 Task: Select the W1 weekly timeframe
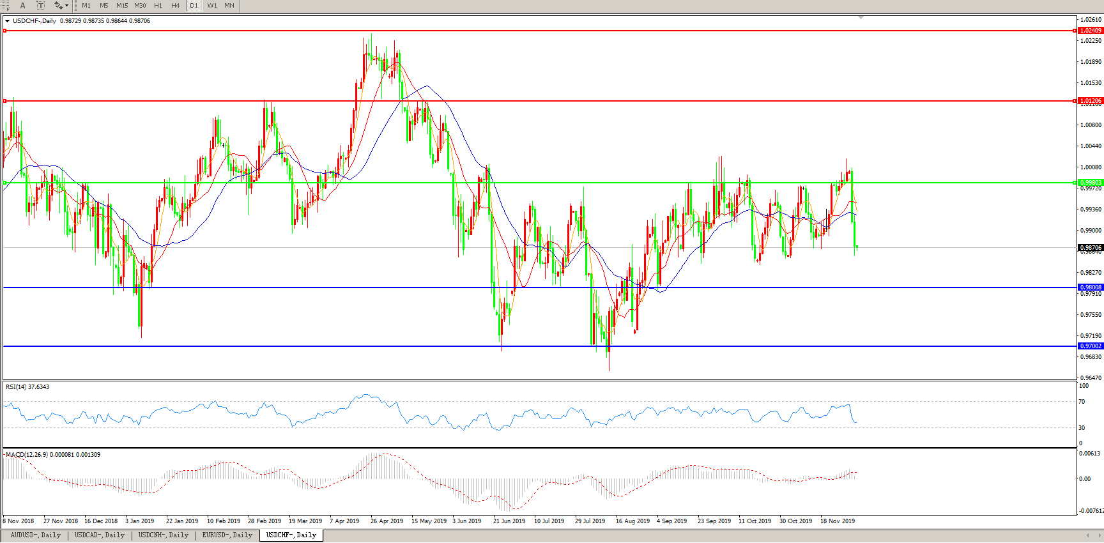(212, 6)
